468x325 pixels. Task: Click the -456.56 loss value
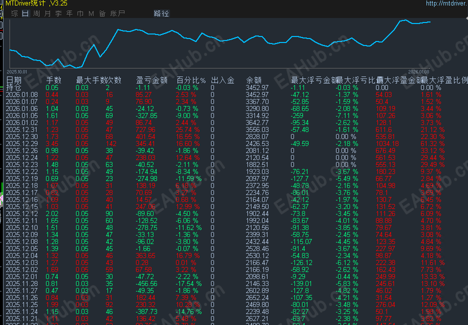(x=146, y=283)
